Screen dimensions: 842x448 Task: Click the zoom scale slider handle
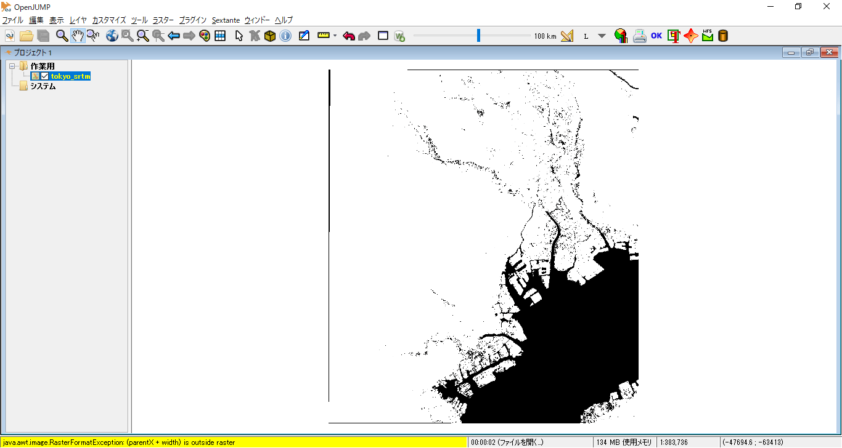(478, 36)
